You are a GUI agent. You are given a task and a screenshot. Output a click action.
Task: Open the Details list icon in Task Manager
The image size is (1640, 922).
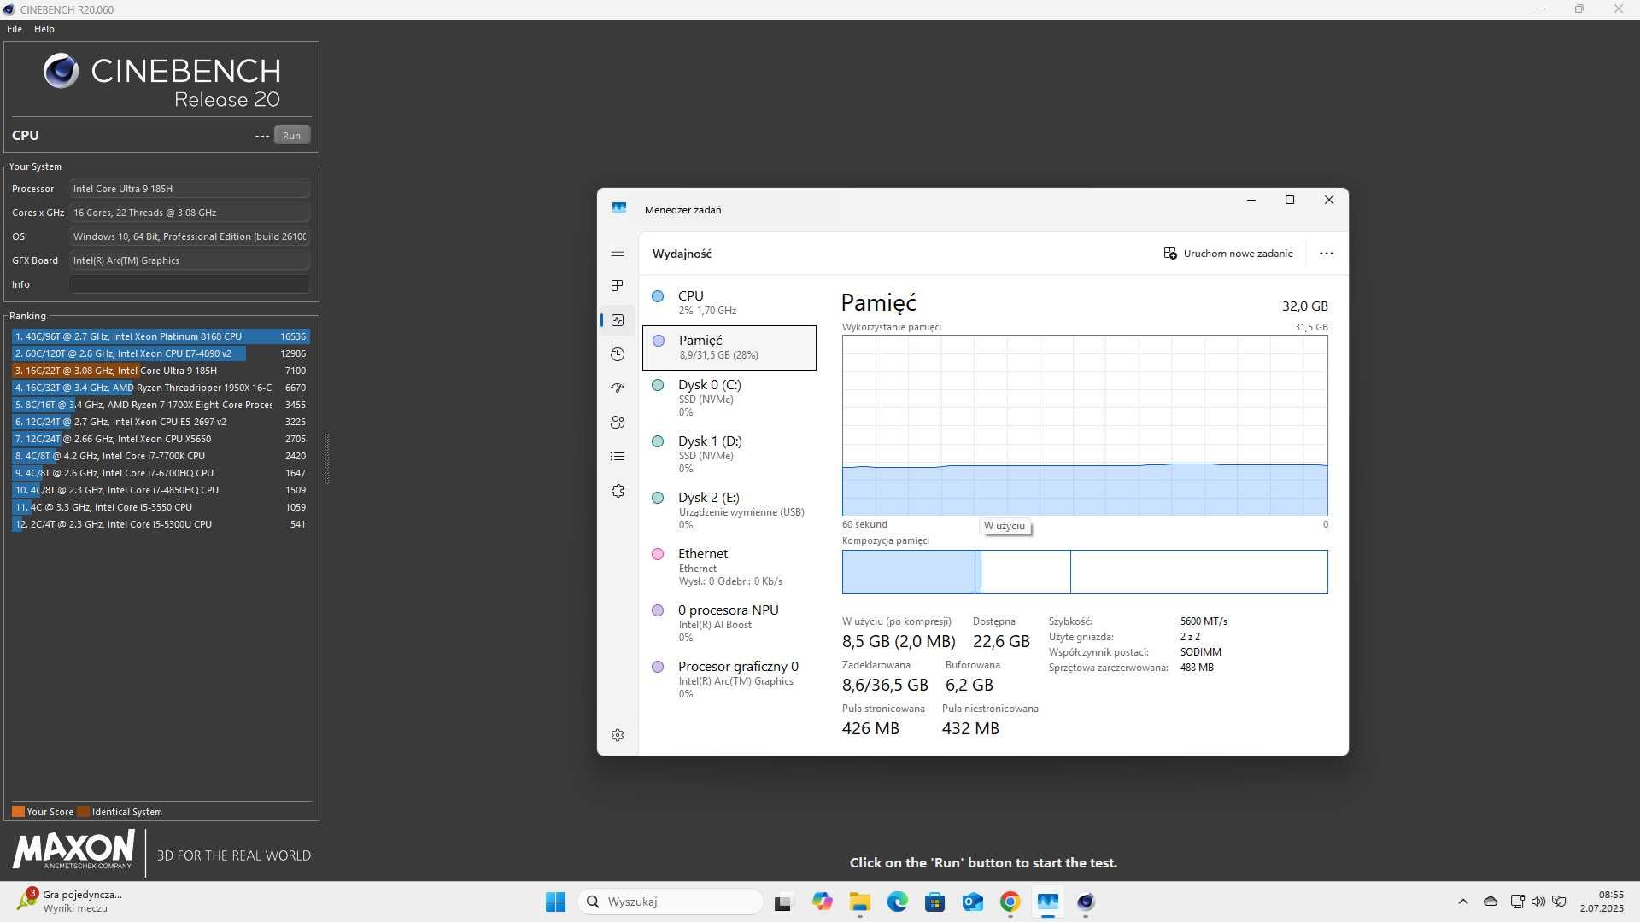618,457
